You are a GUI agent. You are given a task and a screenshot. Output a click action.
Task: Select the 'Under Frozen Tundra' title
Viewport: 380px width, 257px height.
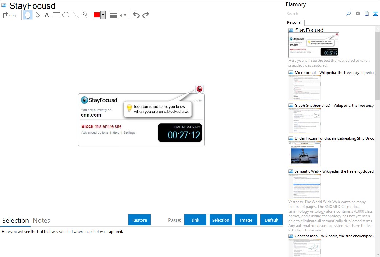pyautogui.click(x=334, y=138)
